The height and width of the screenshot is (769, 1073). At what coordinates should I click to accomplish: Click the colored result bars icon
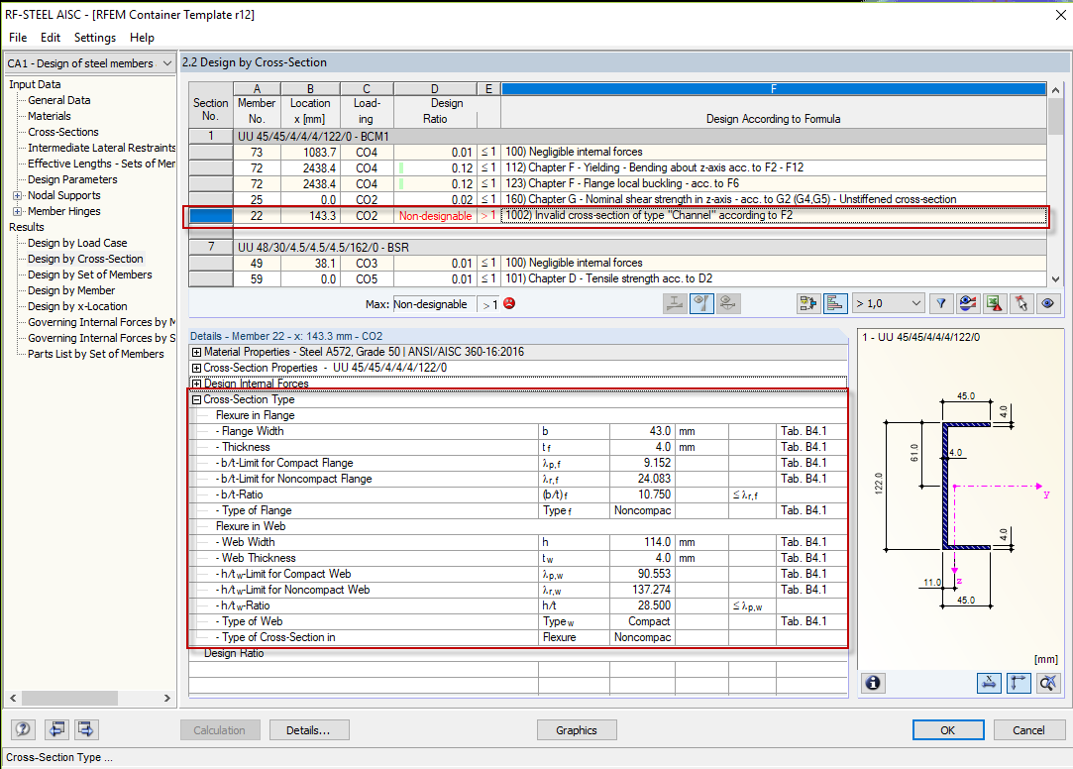(x=835, y=303)
